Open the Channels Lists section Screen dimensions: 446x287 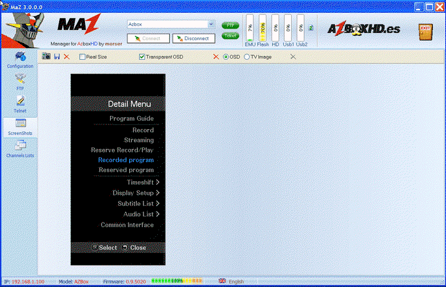20,149
